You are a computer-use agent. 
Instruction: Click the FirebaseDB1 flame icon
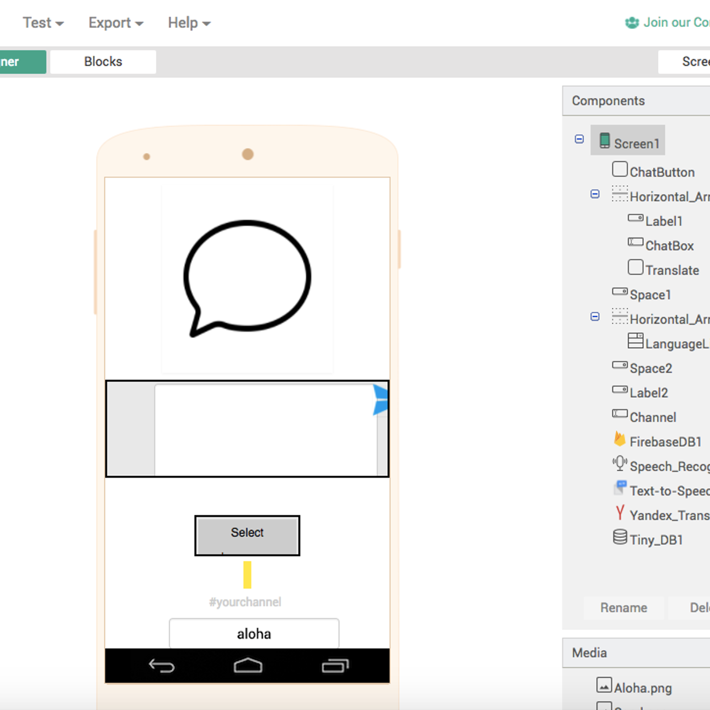tap(620, 438)
